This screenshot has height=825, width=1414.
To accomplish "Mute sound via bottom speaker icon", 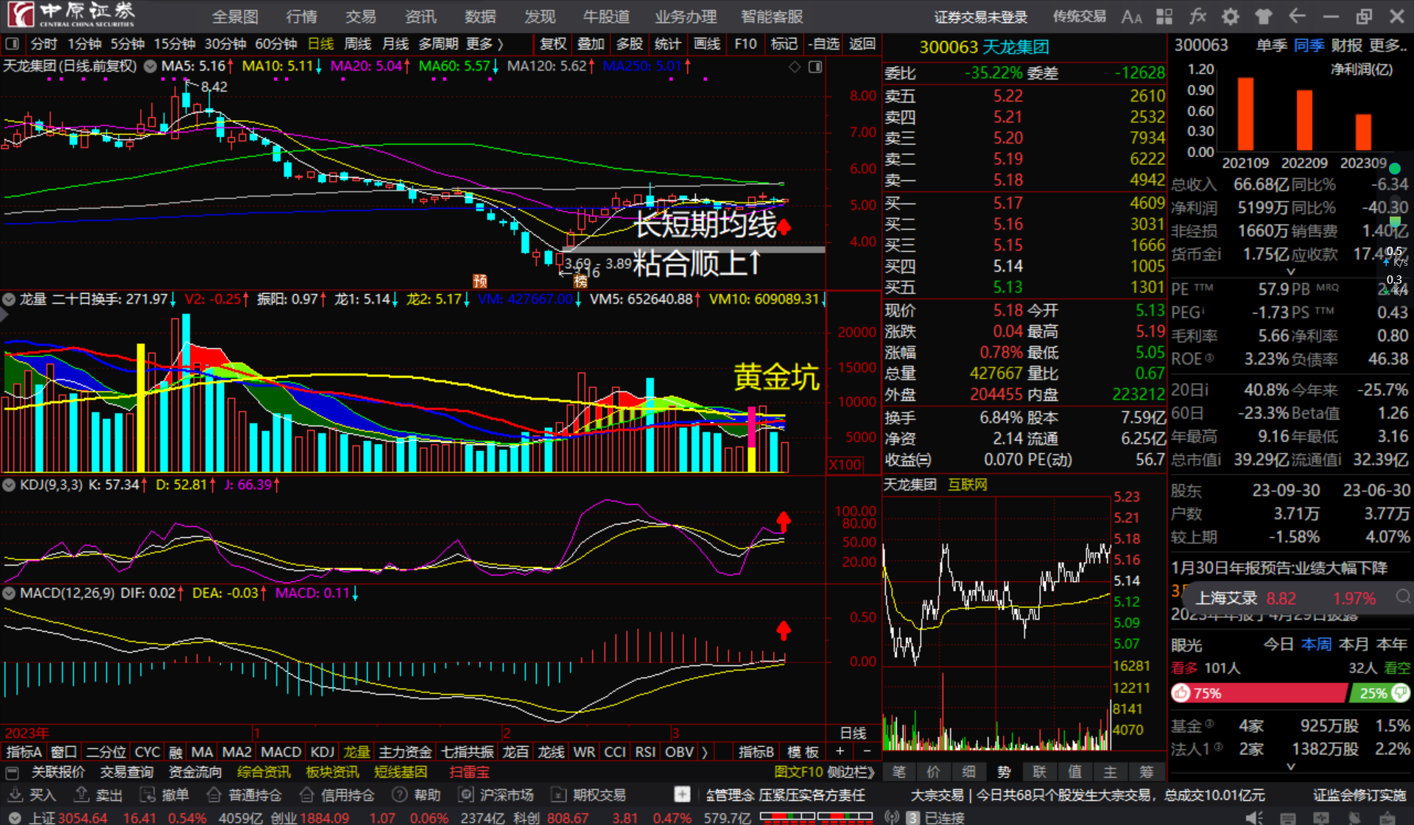I will [1254, 817].
